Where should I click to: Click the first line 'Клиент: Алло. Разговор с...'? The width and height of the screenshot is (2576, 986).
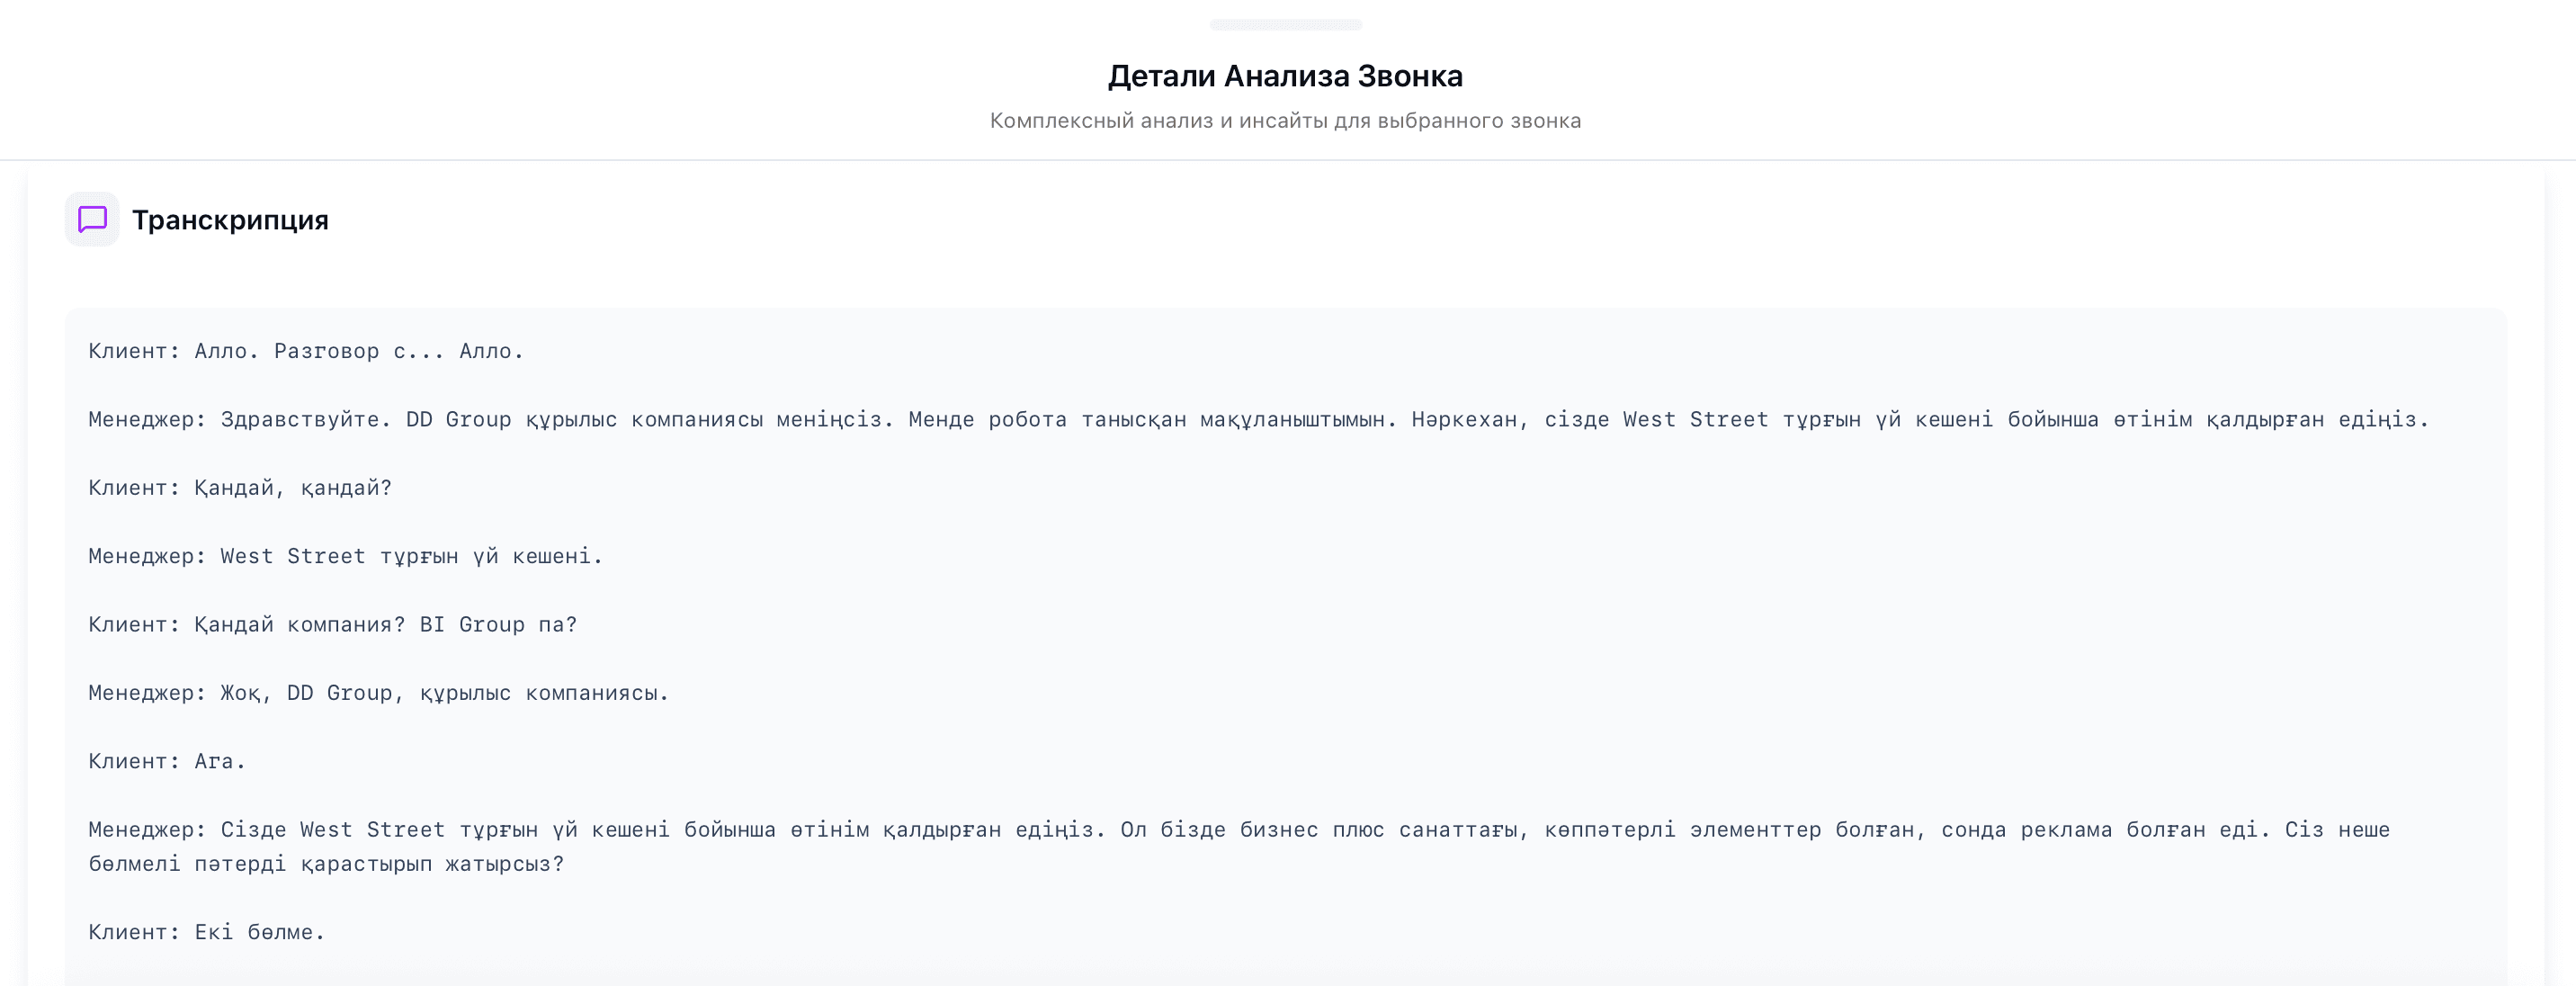point(306,351)
